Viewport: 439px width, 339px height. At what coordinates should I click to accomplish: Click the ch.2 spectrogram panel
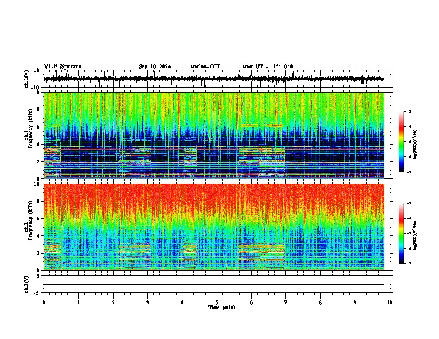(214, 227)
